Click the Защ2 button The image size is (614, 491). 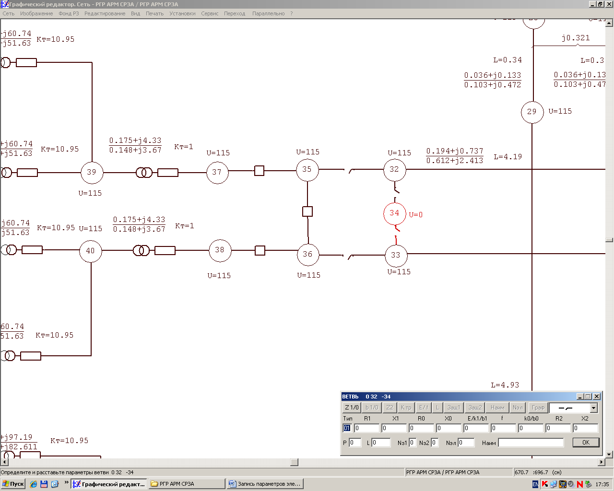(x=475, y=408)
